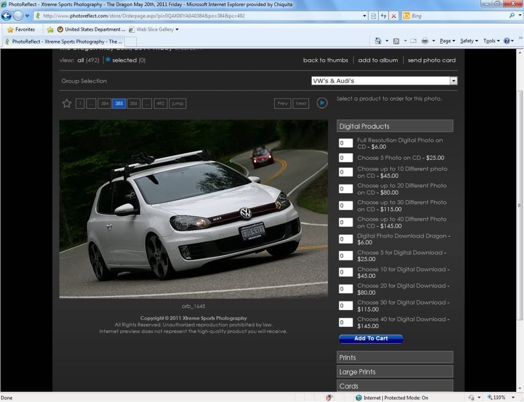
Task: Set quantity for Choose 5 for Digital Download
Action: pyautogui.click(x=345, y=255)
